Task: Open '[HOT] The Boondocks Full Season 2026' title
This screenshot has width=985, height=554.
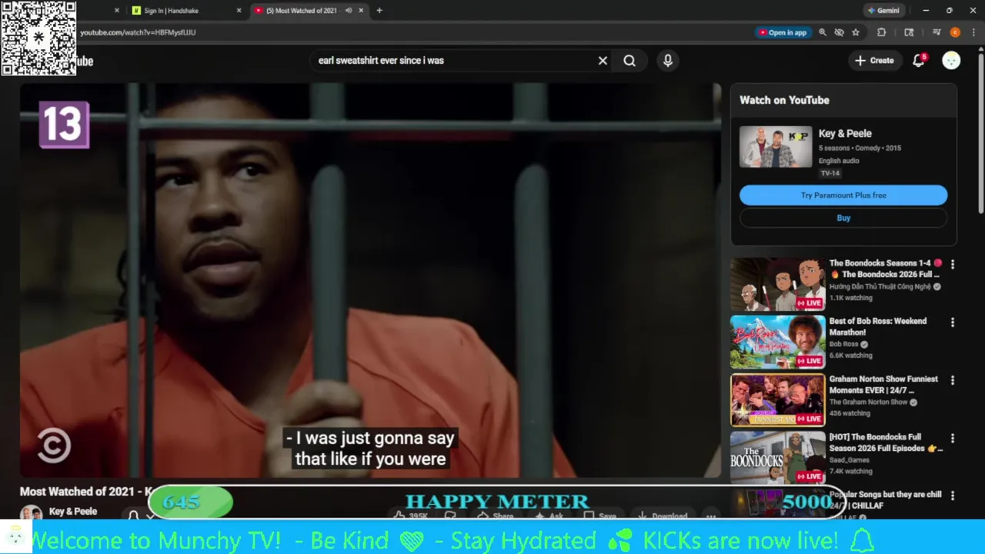Action: 886,442
